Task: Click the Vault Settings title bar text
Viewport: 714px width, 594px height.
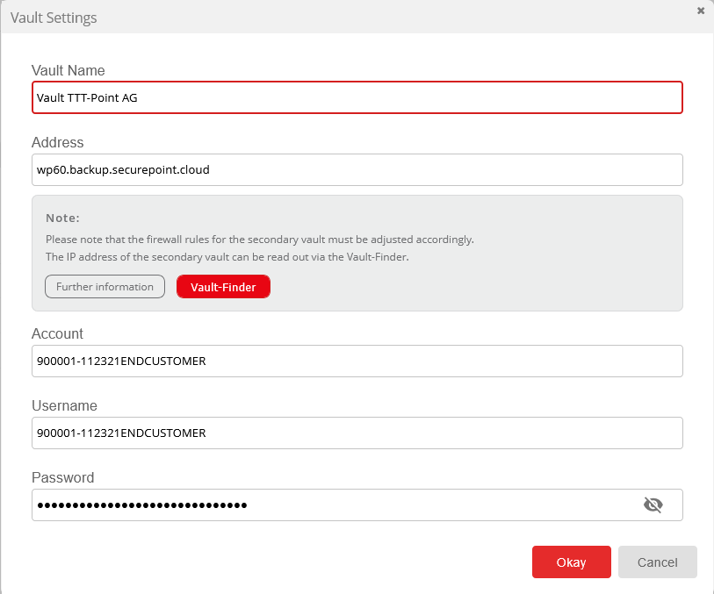Action: coord(54,18)
